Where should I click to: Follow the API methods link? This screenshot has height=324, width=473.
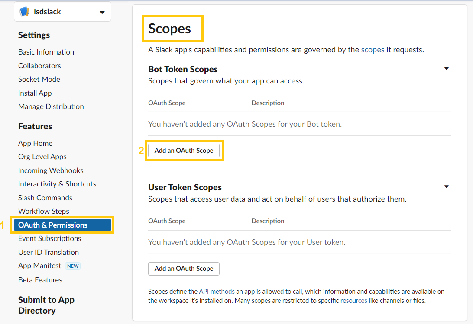point(217,292)
